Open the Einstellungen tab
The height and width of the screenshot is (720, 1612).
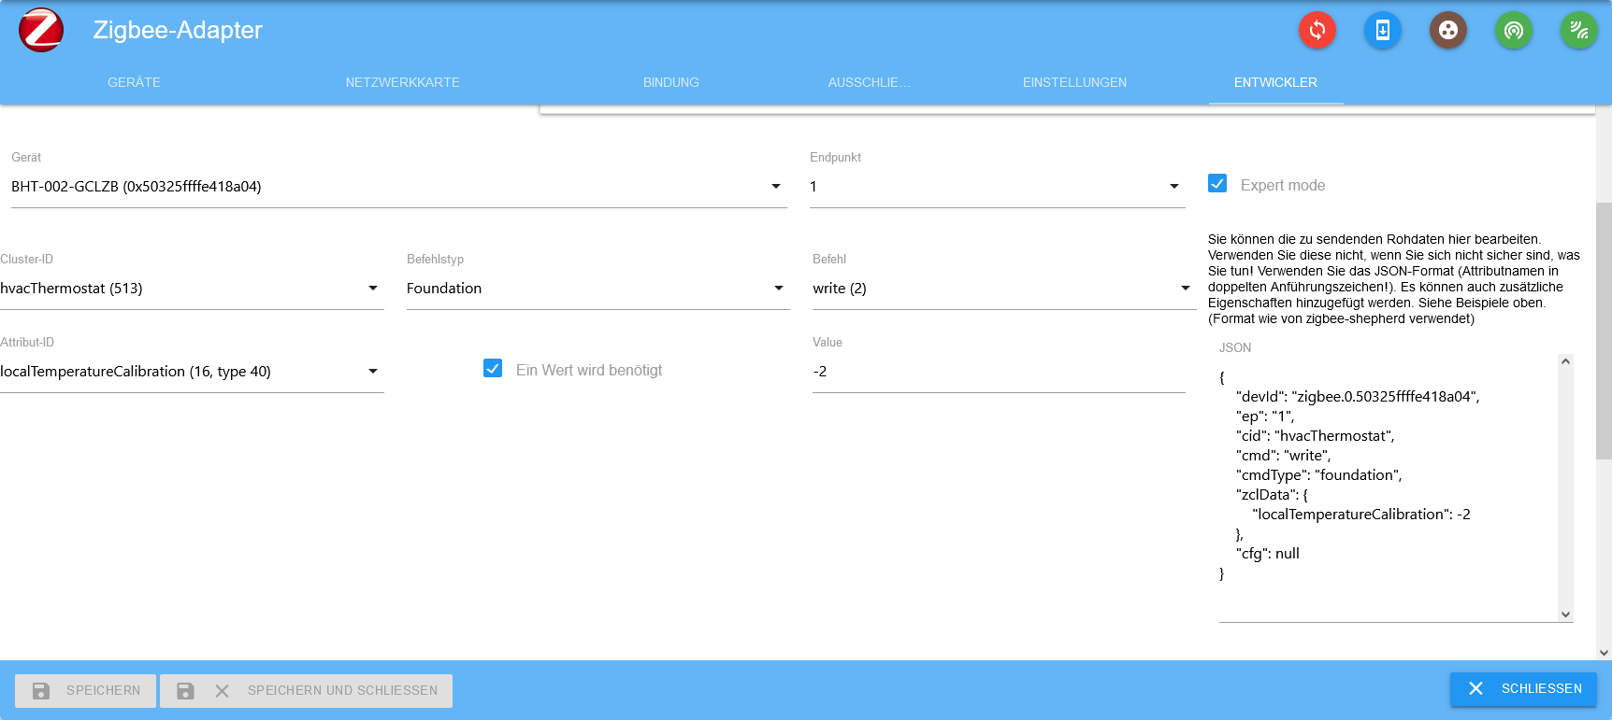point(1075,82)
